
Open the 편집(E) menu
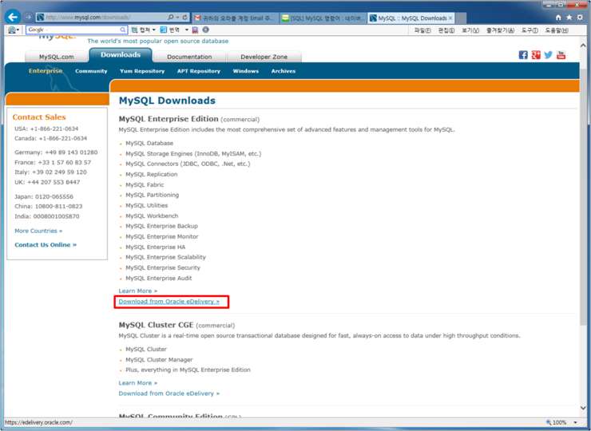pos(446,30)
